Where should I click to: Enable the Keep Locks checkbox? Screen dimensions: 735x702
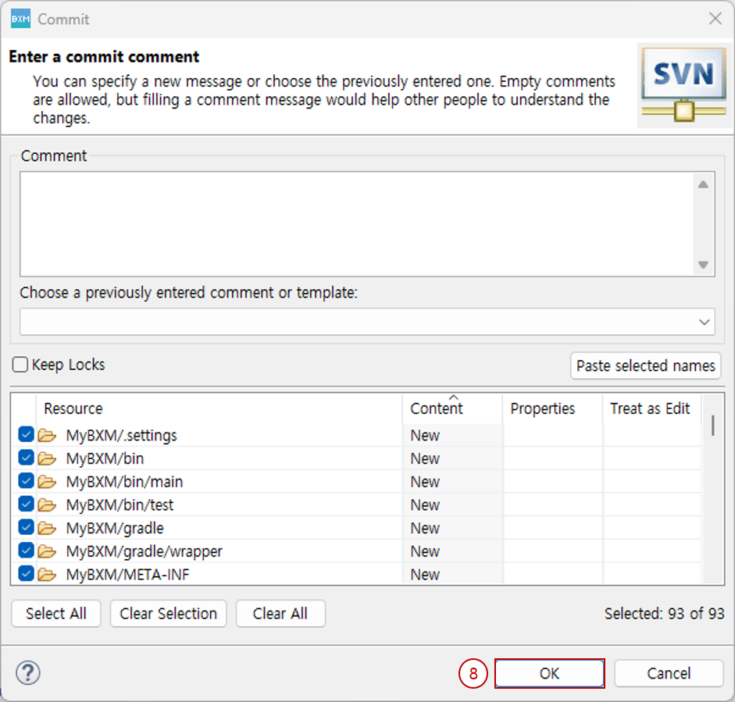(21, 365)
